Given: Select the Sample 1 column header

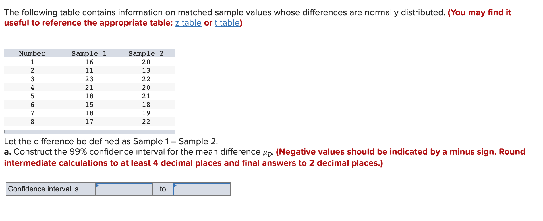Looking at the screenshot, I should click(x=89, y=53).
